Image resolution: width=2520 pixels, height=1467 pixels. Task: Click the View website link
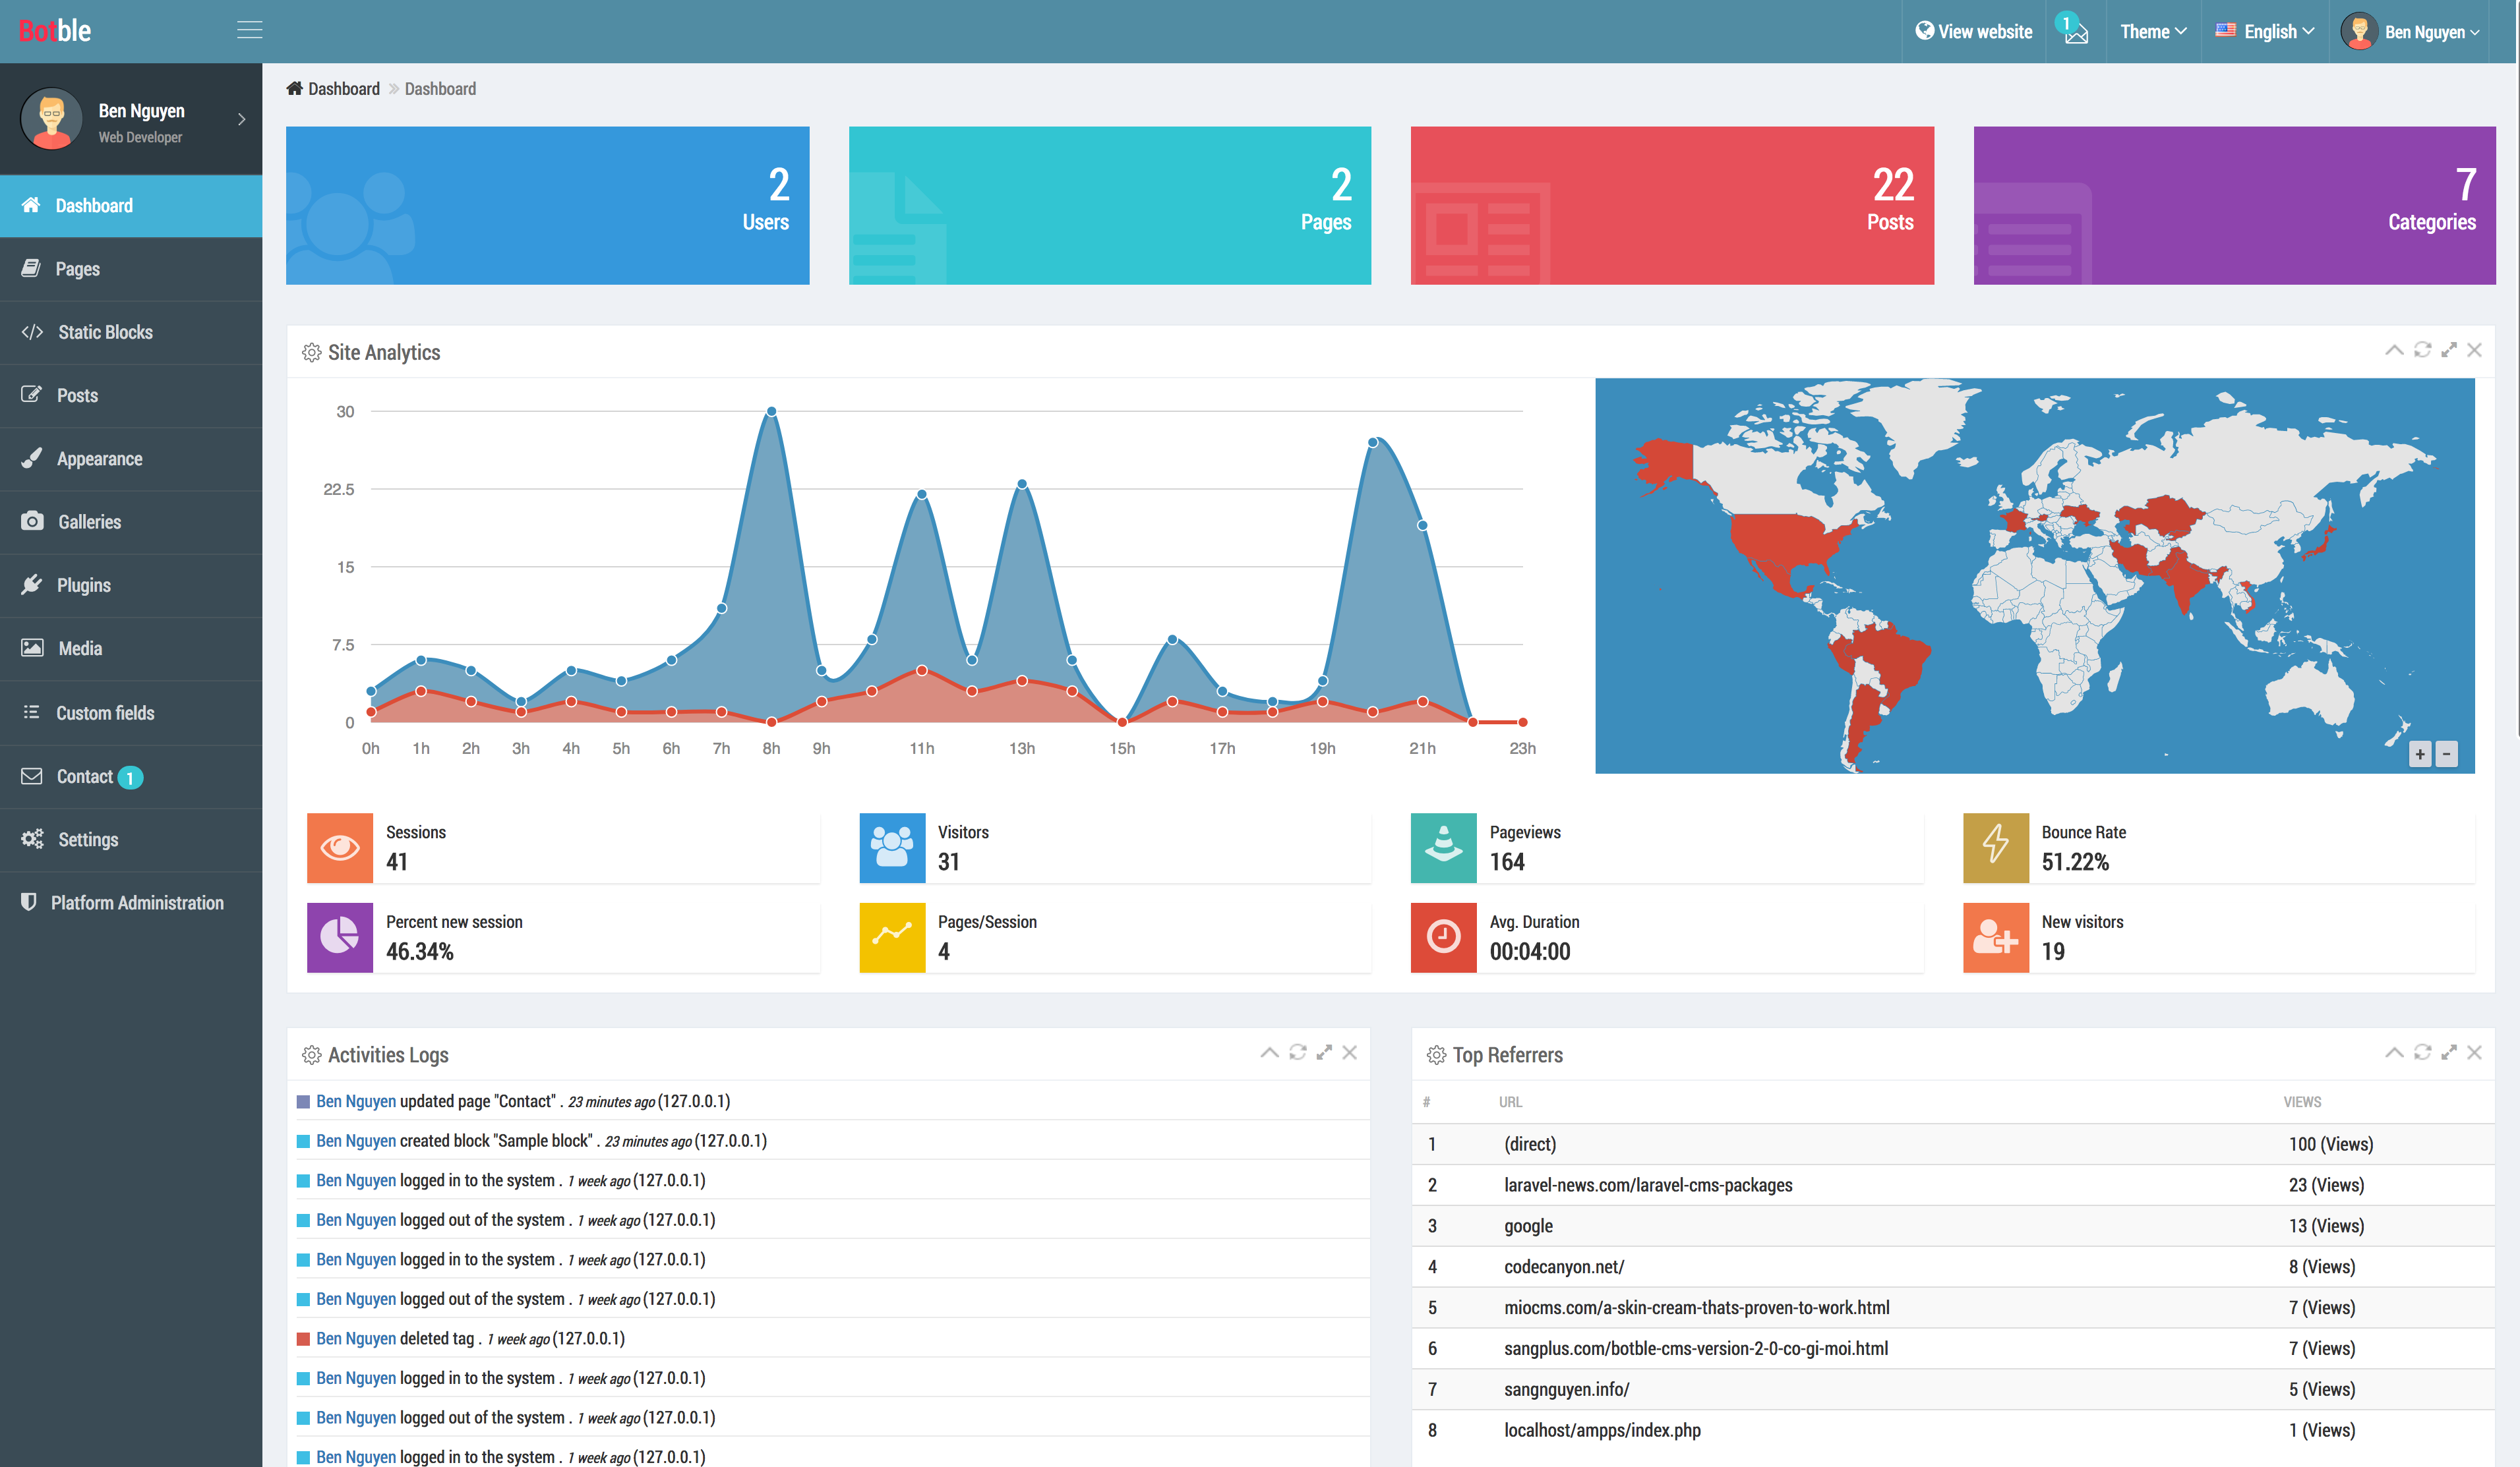pyautogui.click(x=1973, y=32)
